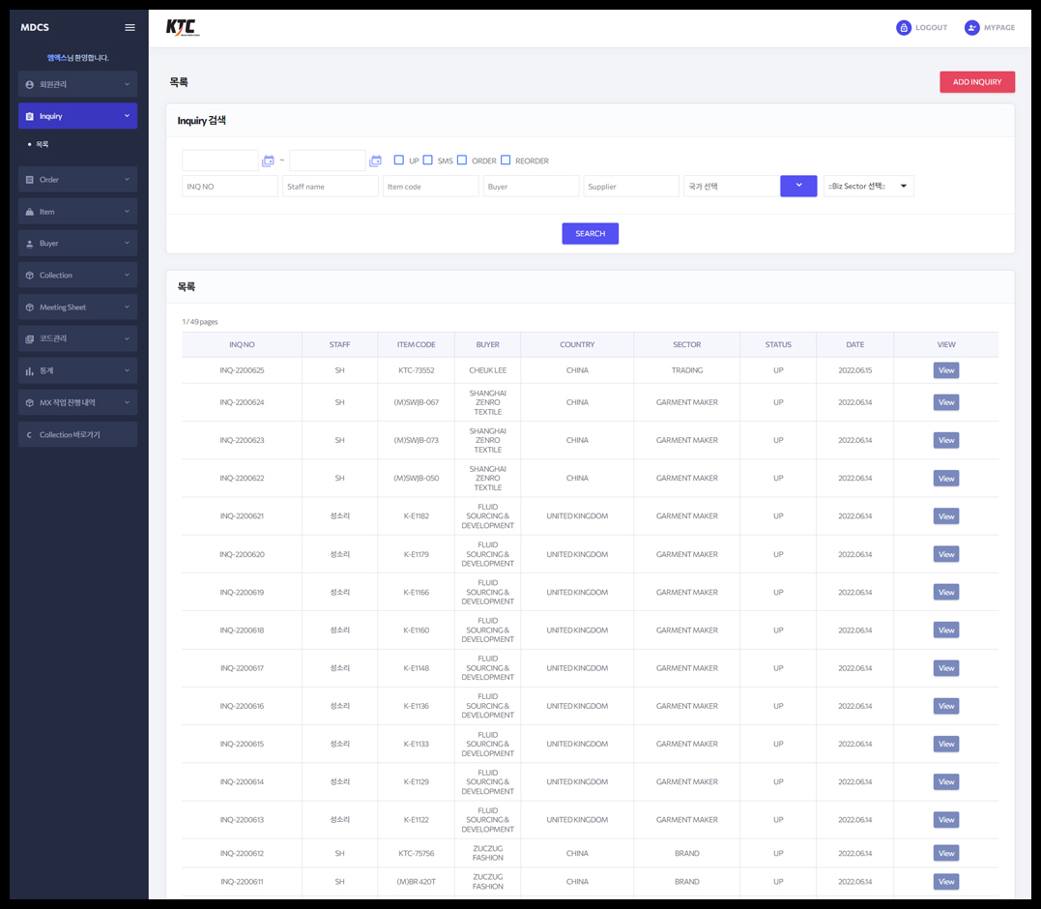Click the start date input field
Image resolution: width=1041 pixels, height=909 pixels.
(219, 161)
